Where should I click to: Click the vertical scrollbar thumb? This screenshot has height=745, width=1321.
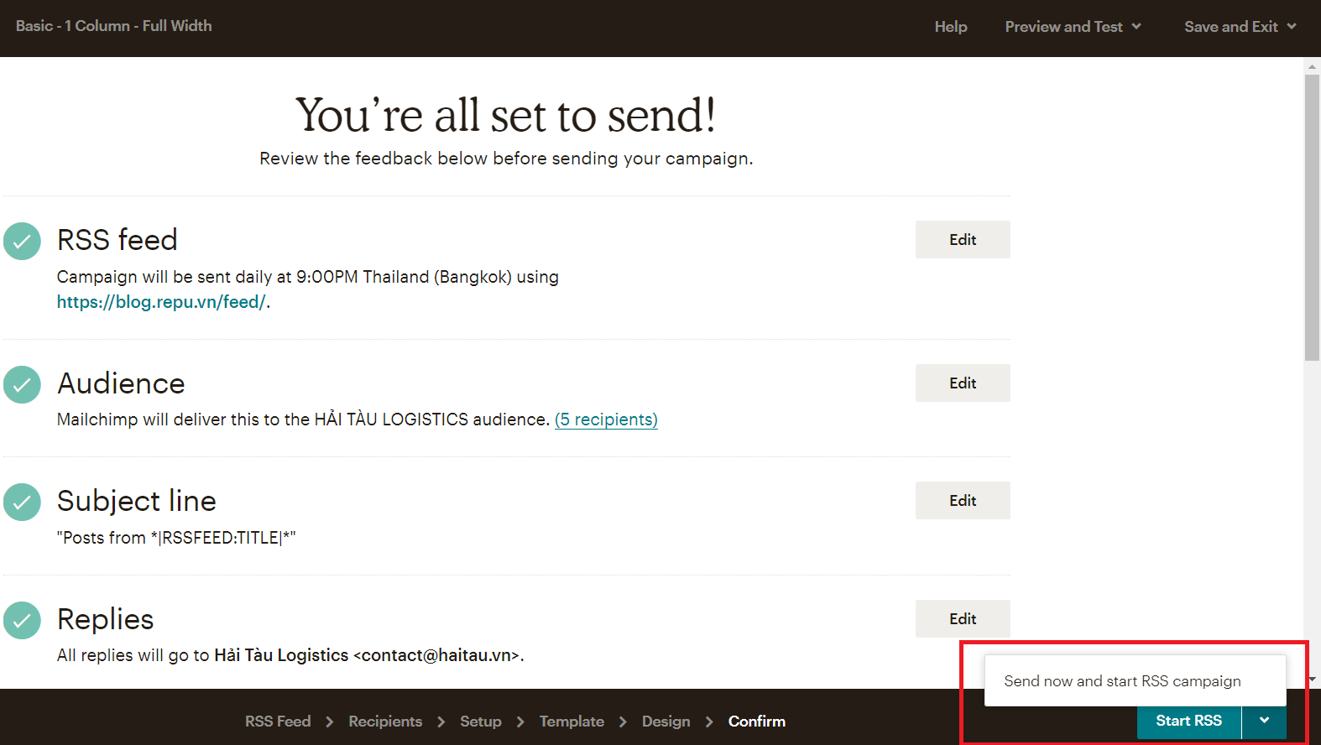coord(1312,216)
